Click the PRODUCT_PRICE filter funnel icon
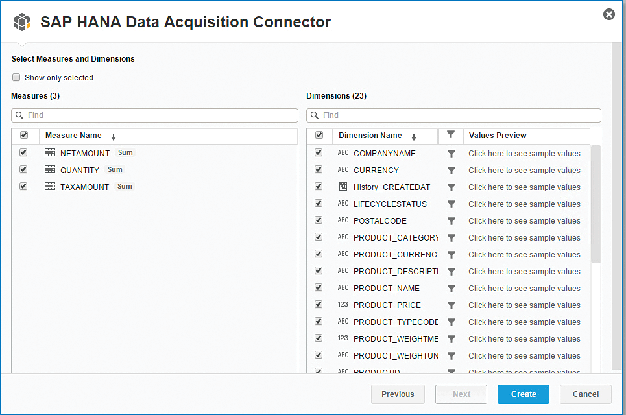 tap(451, 305)
